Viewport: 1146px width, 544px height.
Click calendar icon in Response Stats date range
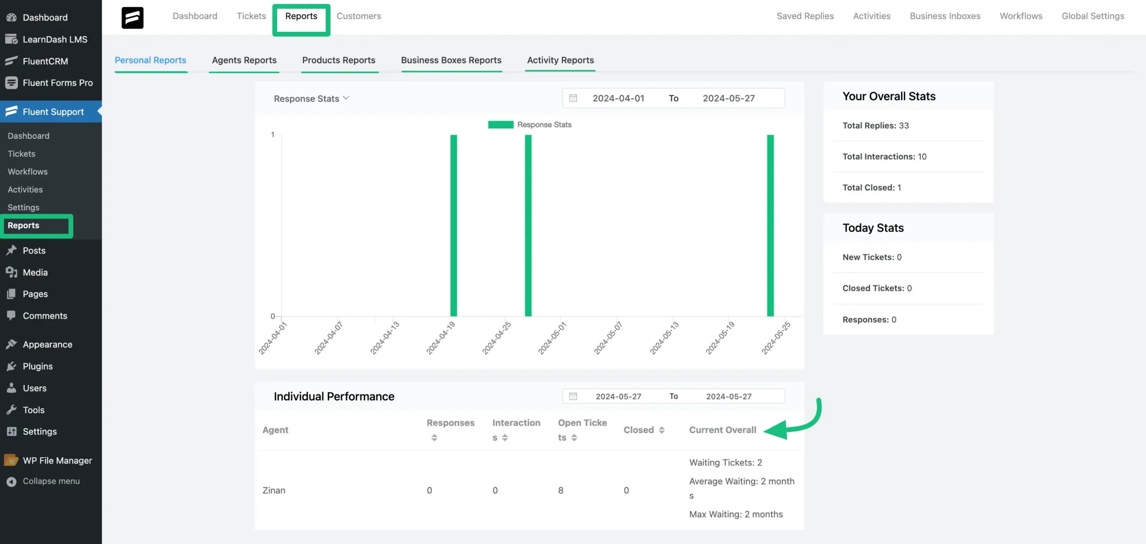[x=573, y=98]
